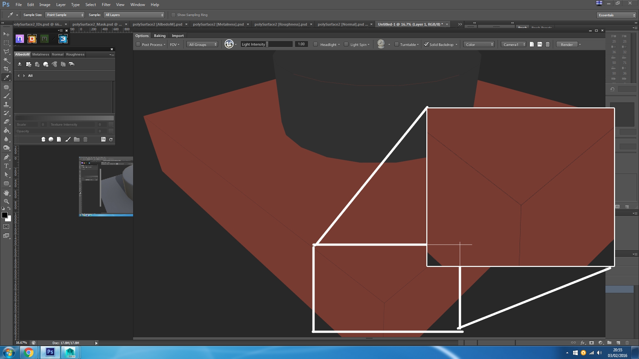Toggle Show Sampling Ring checkbox
This screenshot has height=359, width=639.
click(173, 15)
